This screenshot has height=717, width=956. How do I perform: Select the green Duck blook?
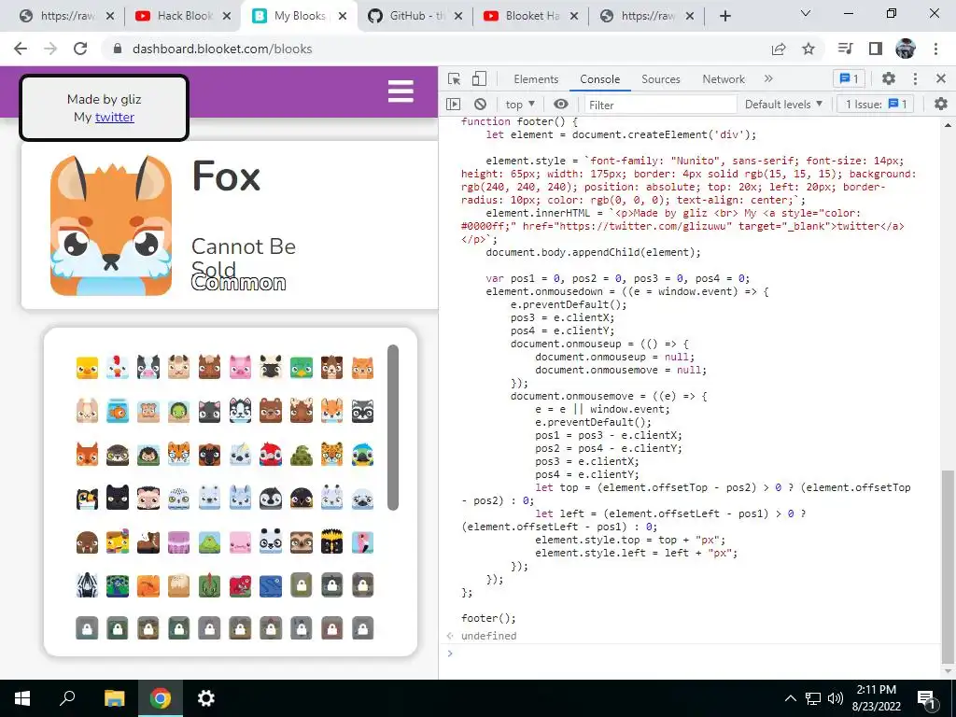pyautogui.click(x=302, y=368)
